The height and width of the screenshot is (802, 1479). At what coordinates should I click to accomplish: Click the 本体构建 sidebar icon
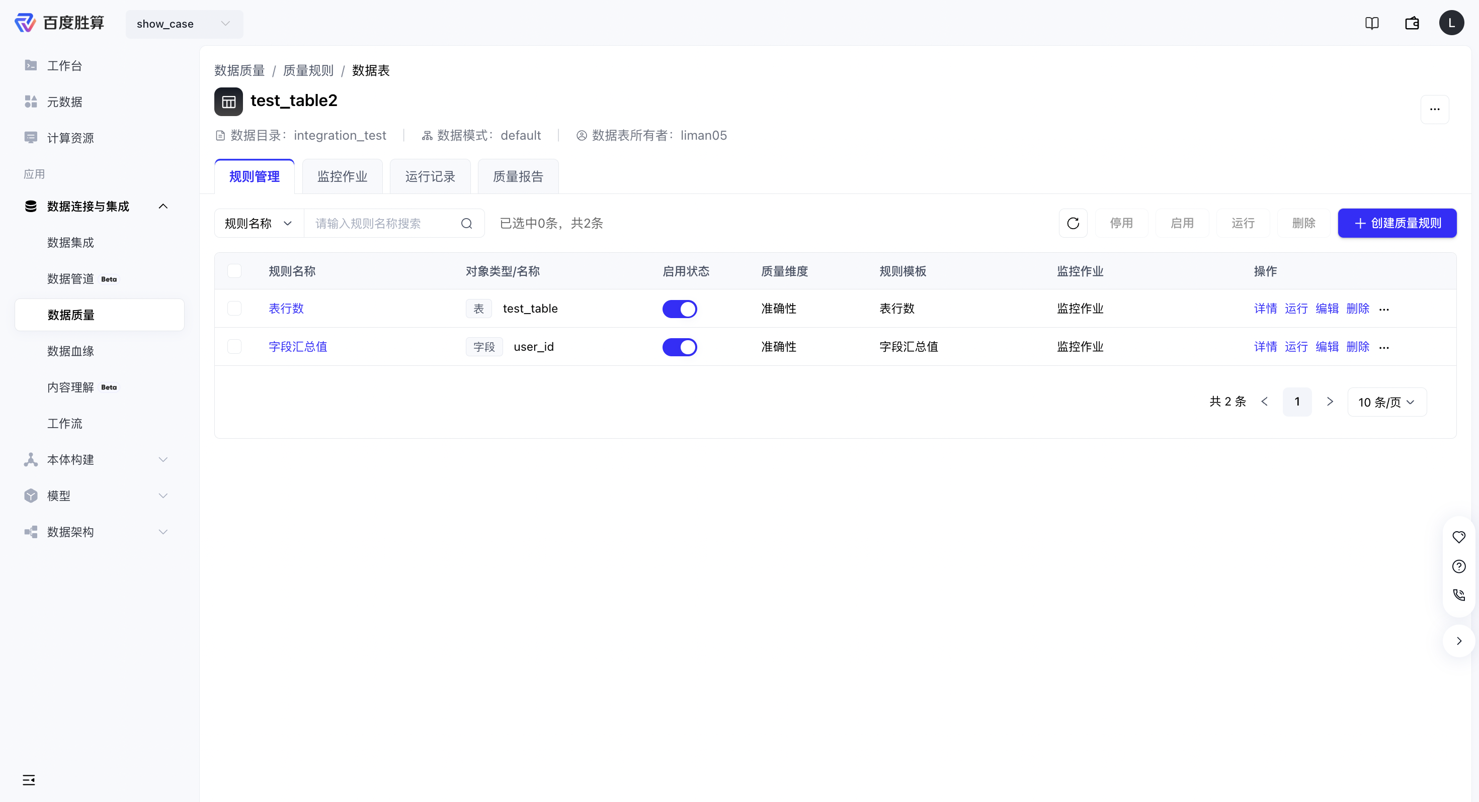(31, 459)
